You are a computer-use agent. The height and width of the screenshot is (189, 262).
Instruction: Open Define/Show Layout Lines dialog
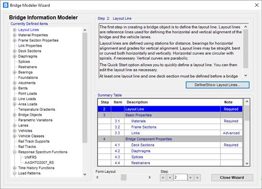217,85
